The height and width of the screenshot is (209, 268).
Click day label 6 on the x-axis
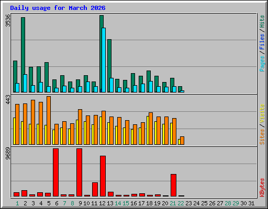(57, 203)
